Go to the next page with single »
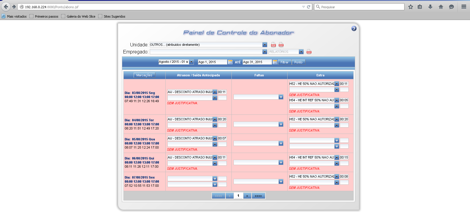This screenshot has height=212, width=470. 247,196
